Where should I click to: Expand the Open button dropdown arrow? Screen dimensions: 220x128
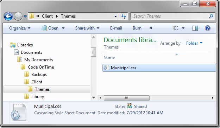[63, 28]
